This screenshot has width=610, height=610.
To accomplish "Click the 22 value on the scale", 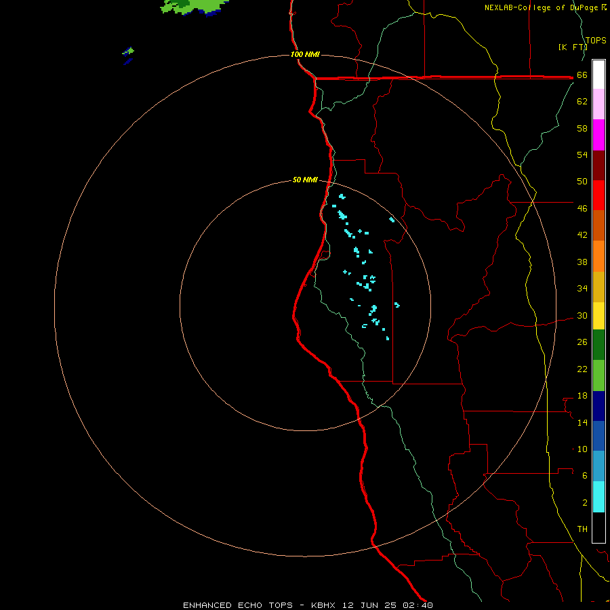I will coord(582,369).
